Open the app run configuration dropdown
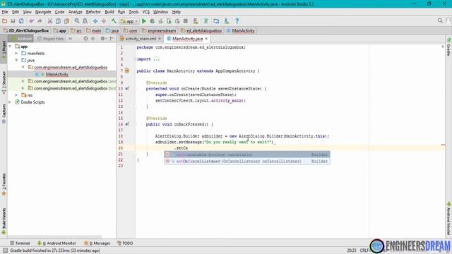Image resolution: width=452 pixels, height=254 pixels. coord(129,21)
